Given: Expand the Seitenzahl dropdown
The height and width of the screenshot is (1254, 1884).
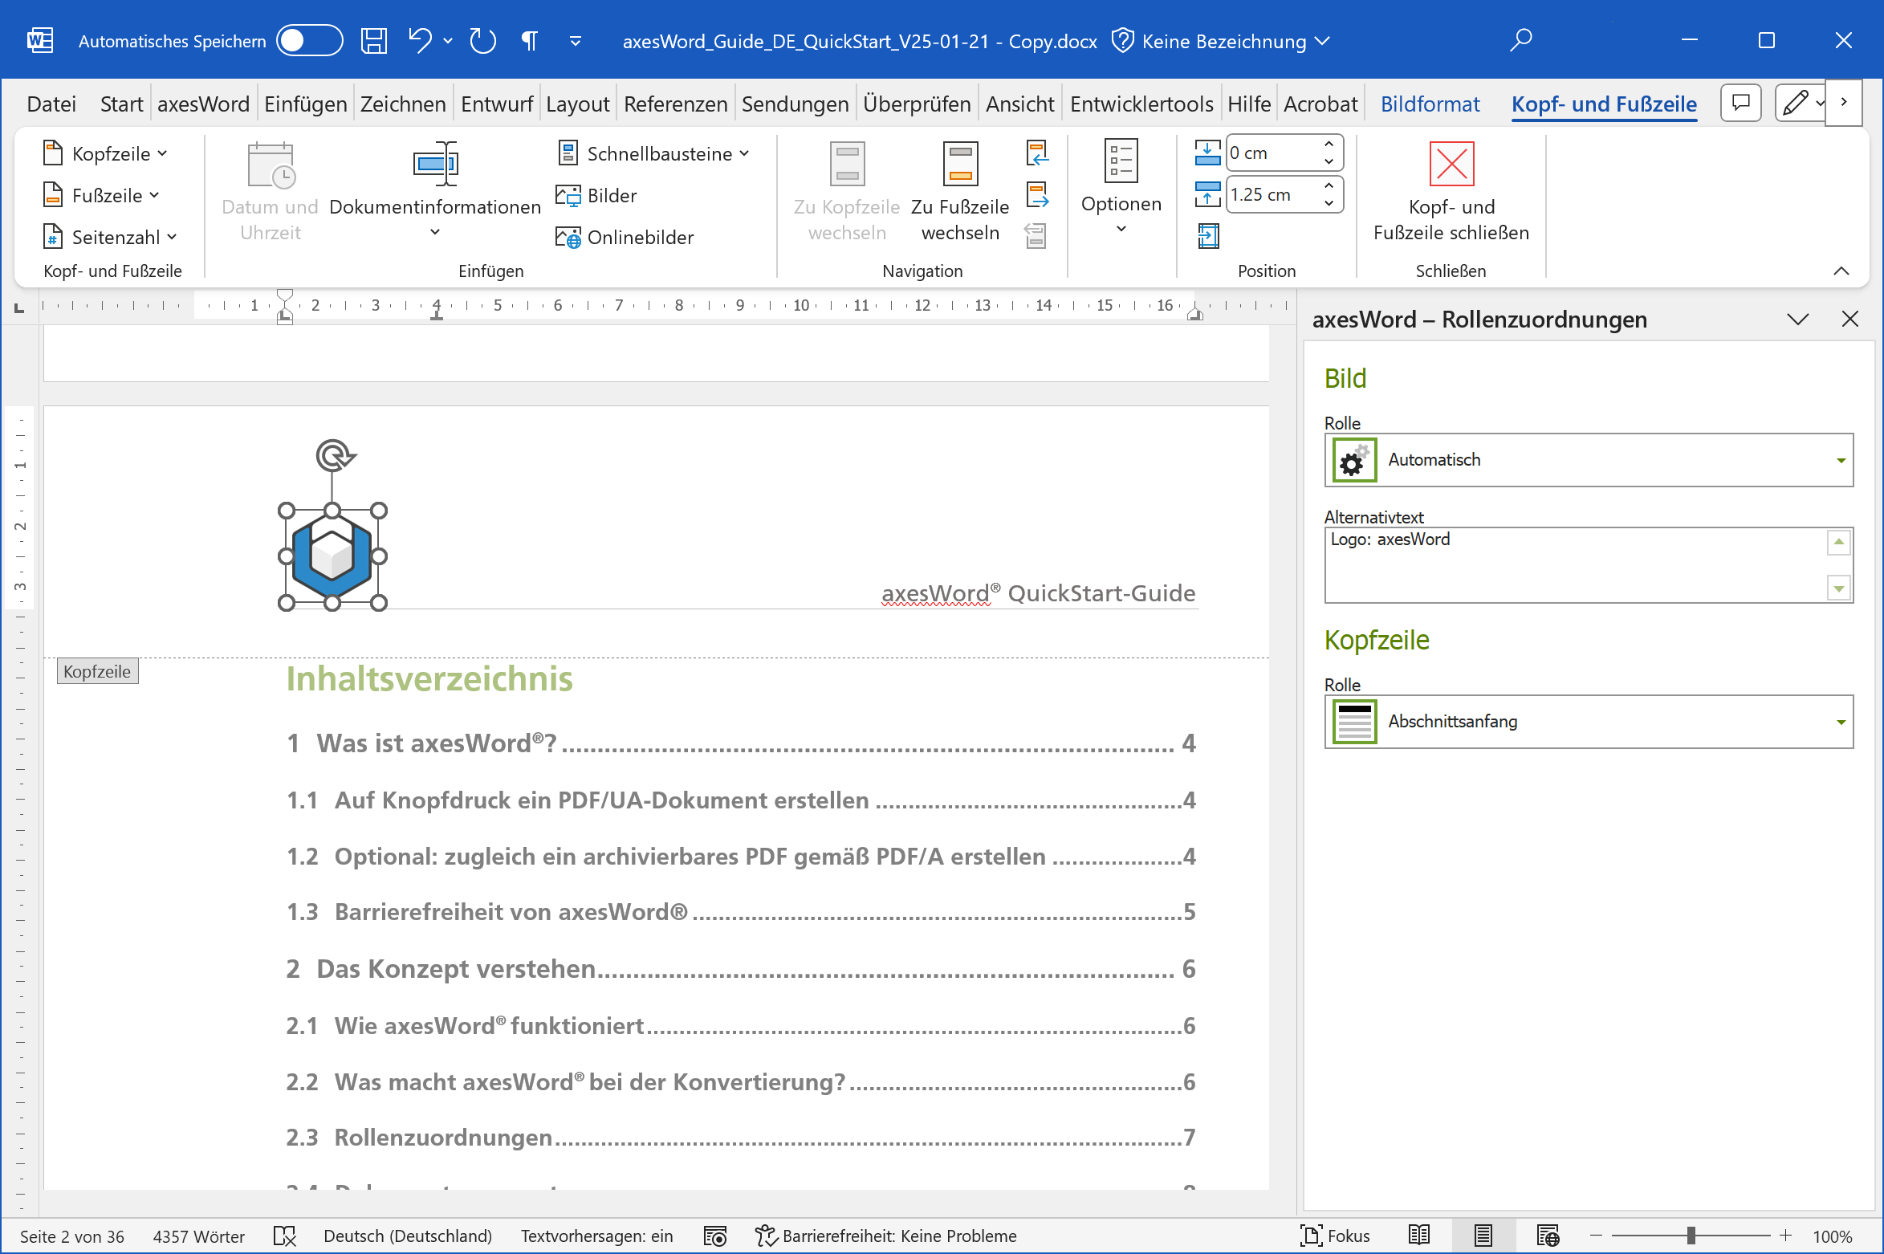Looking at the screenshot, I should coord(110,237).
